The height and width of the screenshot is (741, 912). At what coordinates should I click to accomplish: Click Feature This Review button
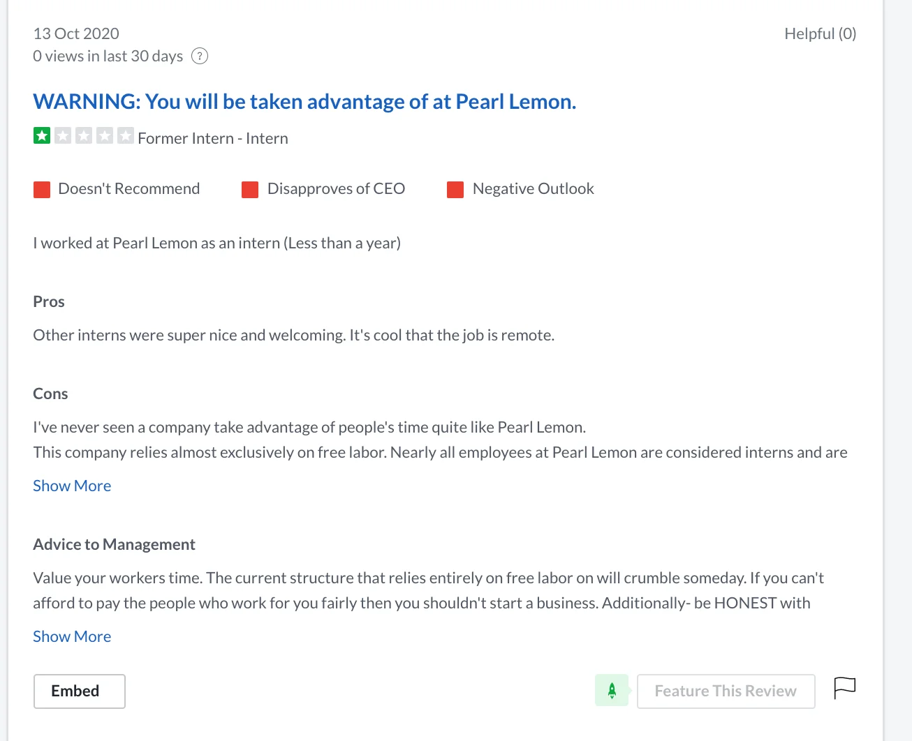point(726,691)
